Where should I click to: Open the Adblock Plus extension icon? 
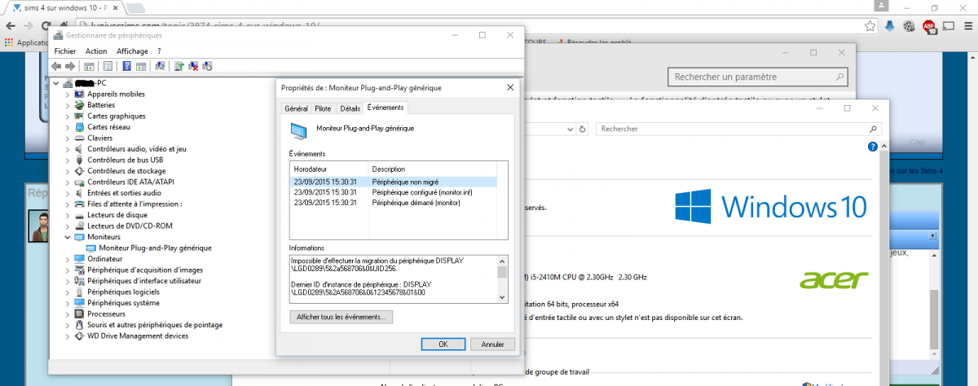coord(929,26)
